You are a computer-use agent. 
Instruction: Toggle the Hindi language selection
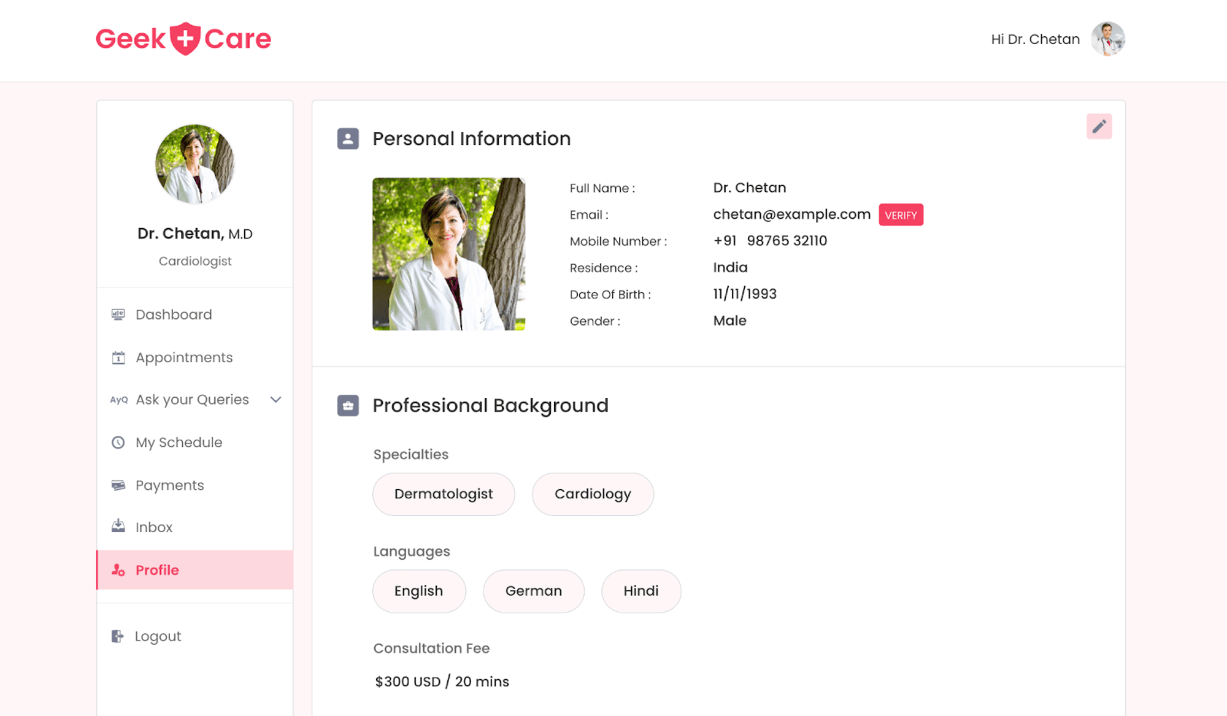click(x=641, y=590)
